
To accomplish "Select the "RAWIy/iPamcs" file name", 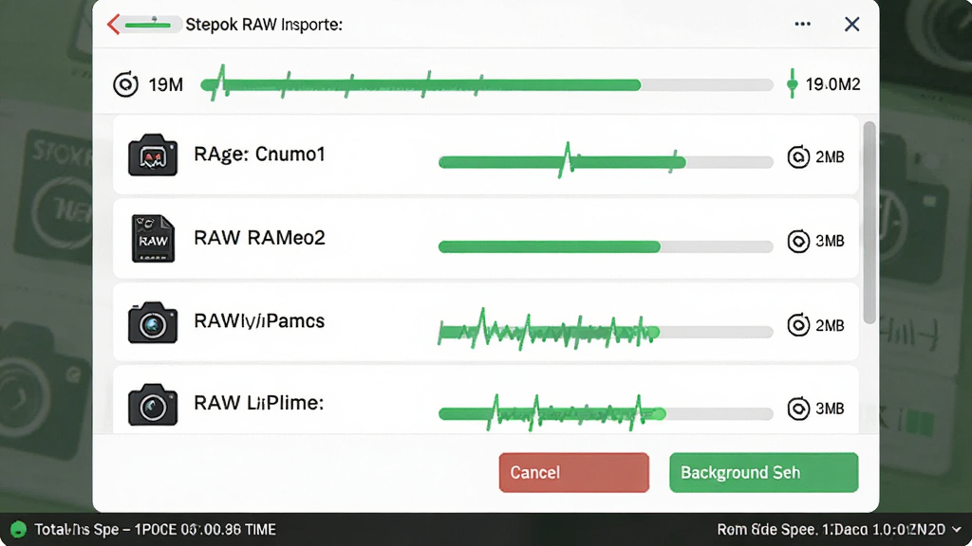I will pyautogui.click(x=259, y=321).
